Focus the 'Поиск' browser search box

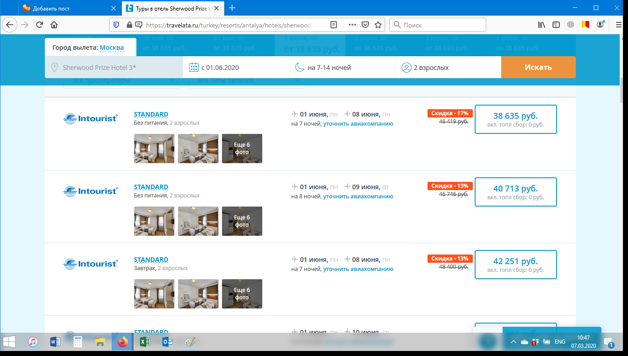(437, 25)
